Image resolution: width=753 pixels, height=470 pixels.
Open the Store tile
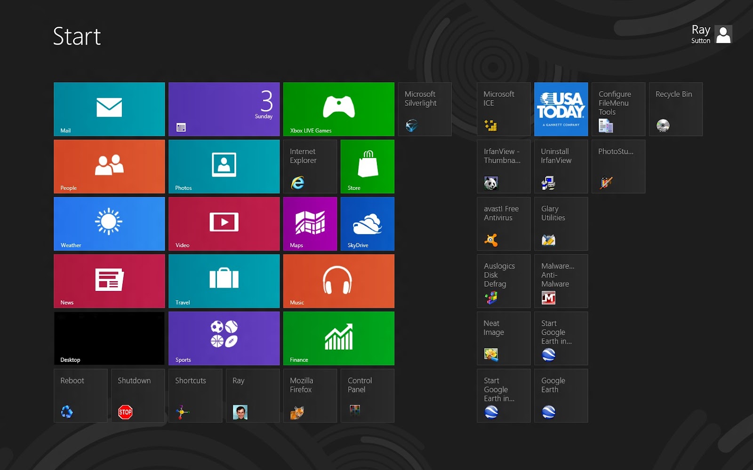click(x=368, y=167)
